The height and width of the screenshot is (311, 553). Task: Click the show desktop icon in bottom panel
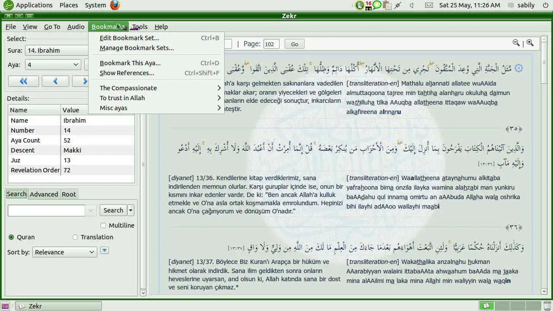5,306
